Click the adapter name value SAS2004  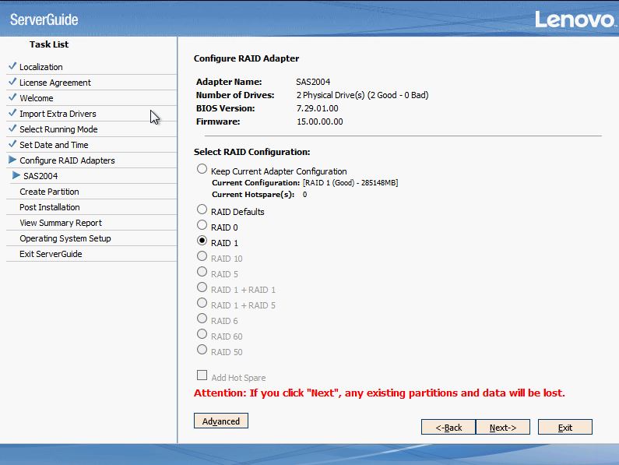click(313, 82)
